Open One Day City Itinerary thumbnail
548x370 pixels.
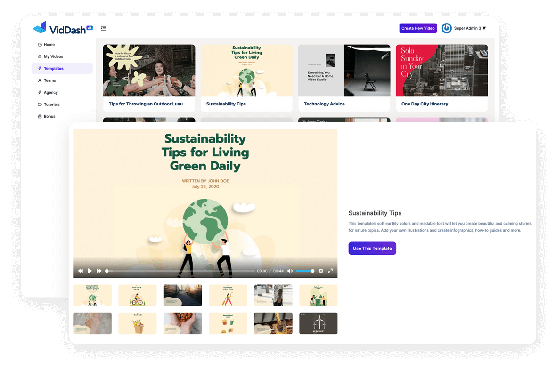pos(442,70)
